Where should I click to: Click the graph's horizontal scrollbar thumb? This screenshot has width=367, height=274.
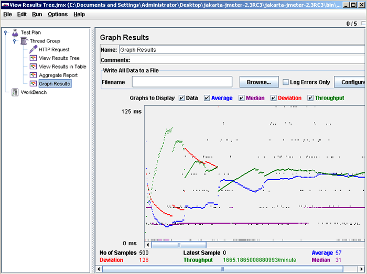178,244
